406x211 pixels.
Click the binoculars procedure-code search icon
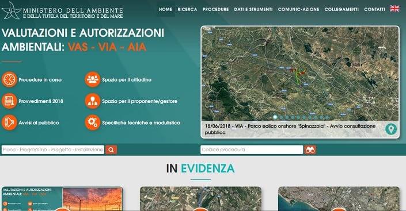click(x=310, y=149)
